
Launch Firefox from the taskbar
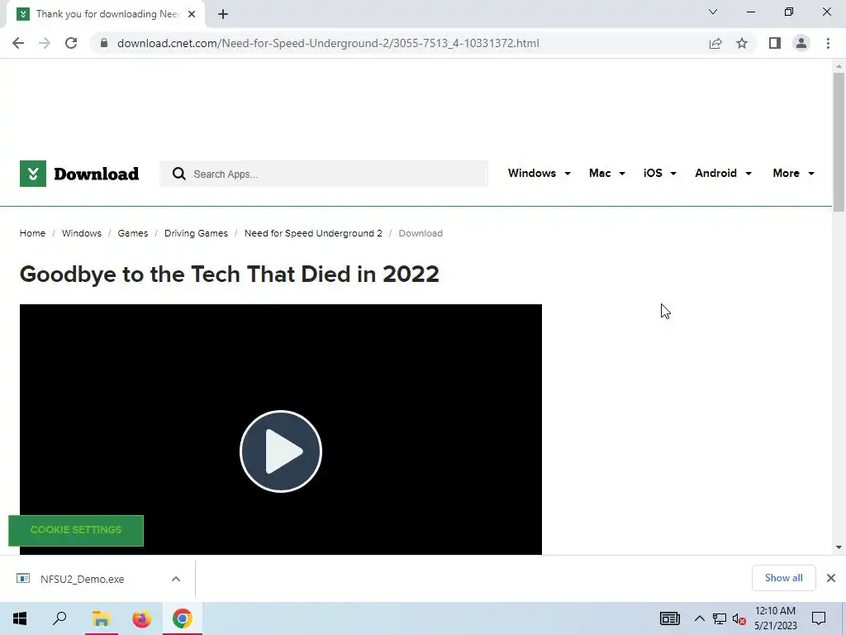coord(142,618)
